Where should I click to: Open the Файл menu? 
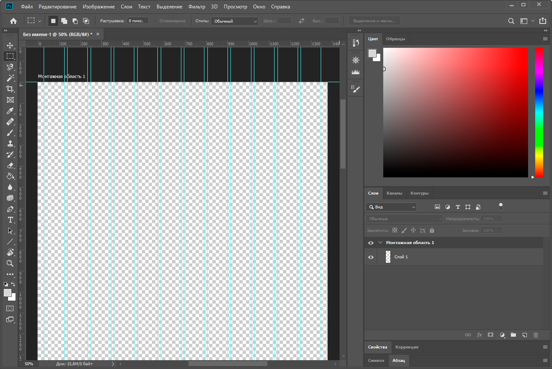click(27, 7)
